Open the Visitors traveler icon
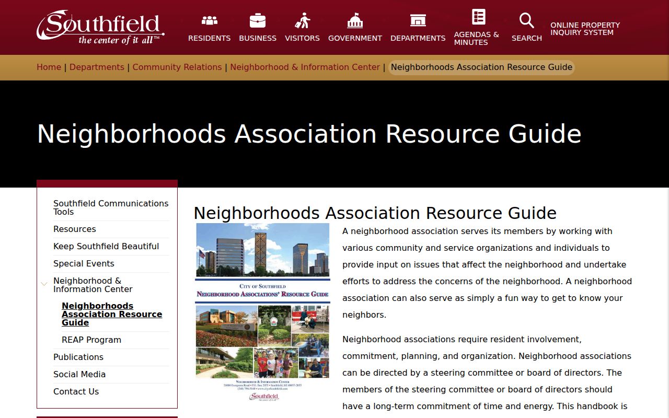 302,20
